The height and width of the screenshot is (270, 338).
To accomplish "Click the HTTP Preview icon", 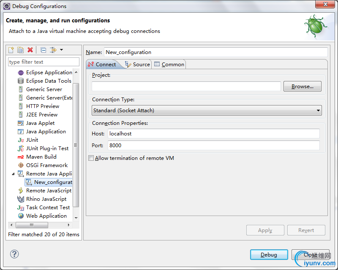I will 21,106.
